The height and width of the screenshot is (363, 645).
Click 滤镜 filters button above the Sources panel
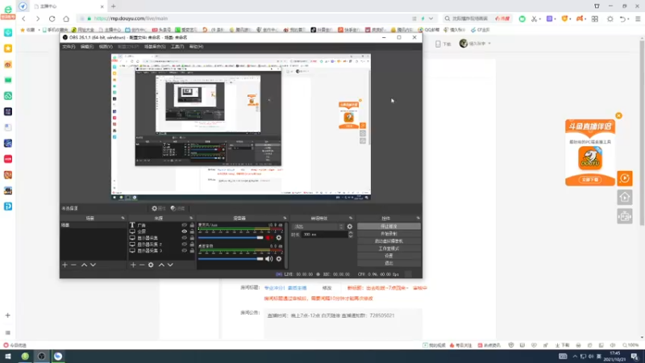(x=177, y=208)
